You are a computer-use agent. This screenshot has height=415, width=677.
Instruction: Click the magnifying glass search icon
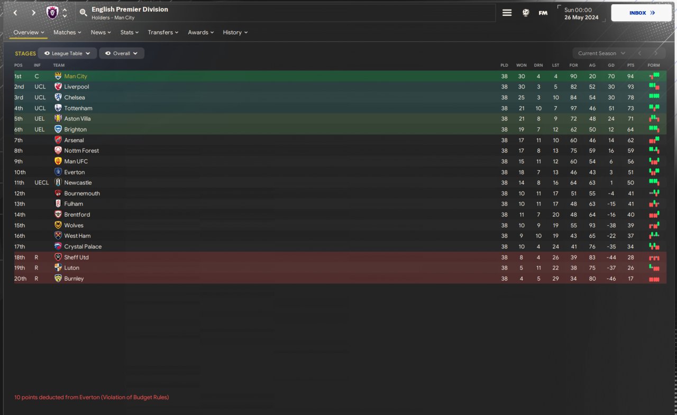pos(83,13)
